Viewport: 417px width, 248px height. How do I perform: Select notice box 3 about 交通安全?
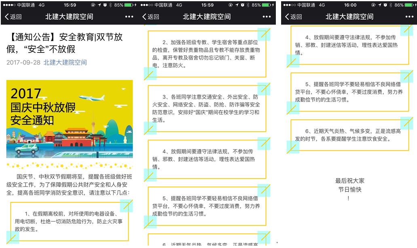pos(207,108)
